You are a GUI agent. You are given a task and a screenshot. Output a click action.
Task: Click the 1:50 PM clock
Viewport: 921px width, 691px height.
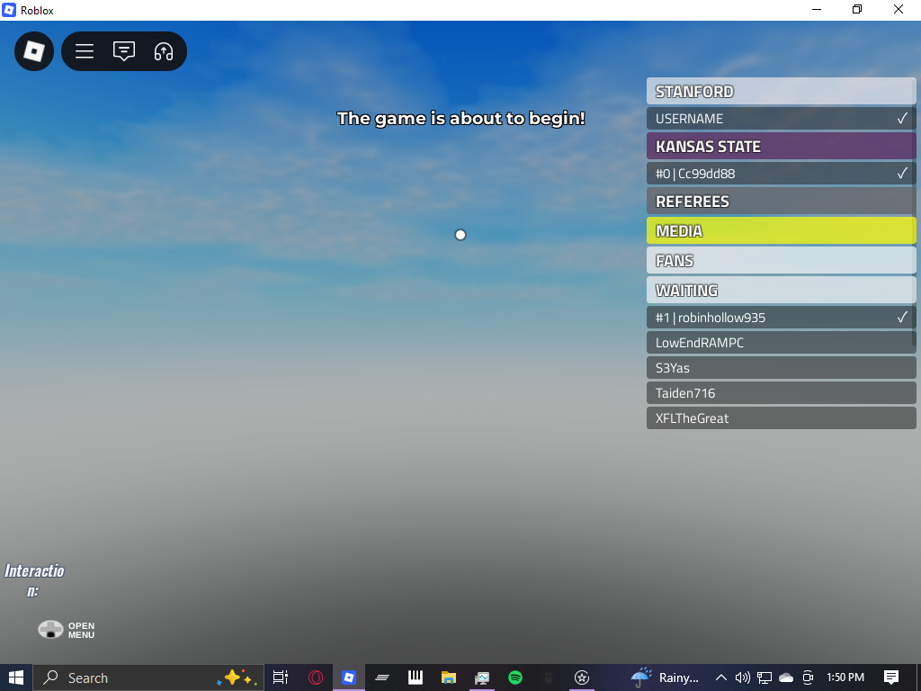coord(845,678)
